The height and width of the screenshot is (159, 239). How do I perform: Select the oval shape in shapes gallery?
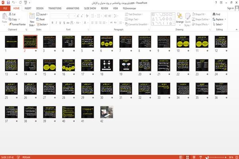click(167, 15)
